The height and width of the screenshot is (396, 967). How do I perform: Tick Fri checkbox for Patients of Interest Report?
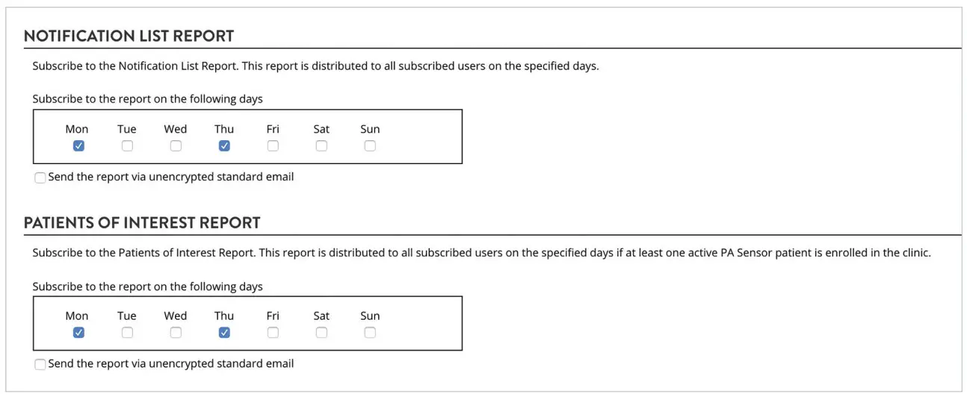tap(273, 333)
